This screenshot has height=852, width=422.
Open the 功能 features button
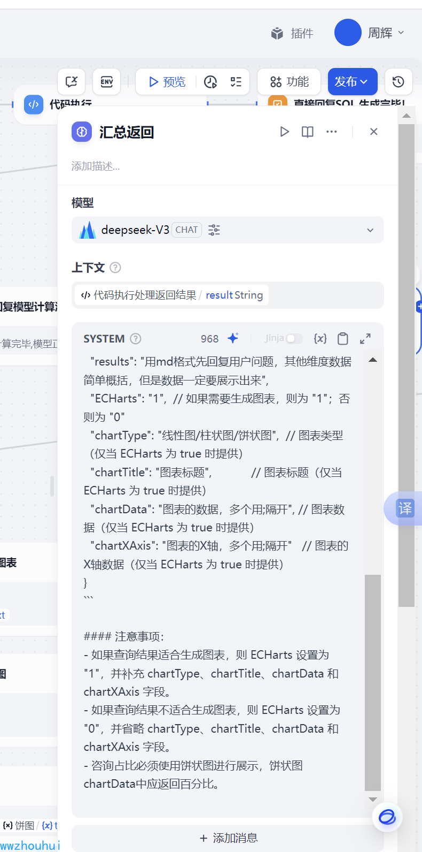289,82
